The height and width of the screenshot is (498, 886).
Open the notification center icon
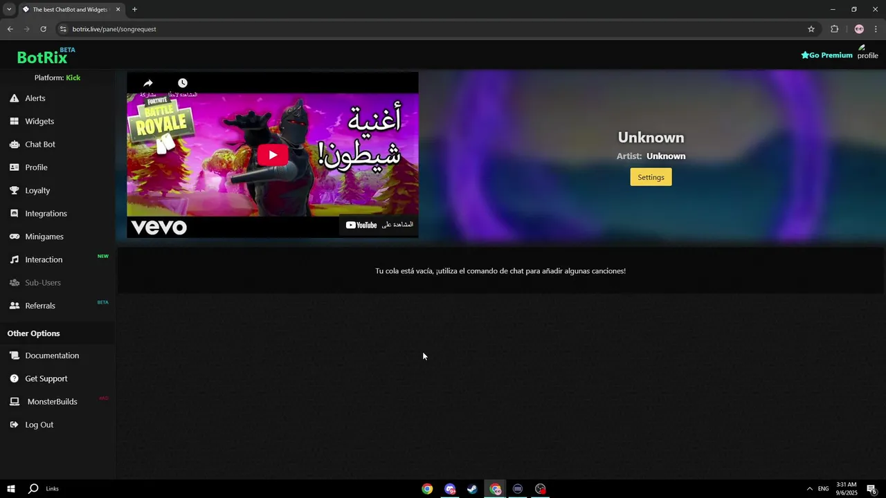(x=871, y=489)
